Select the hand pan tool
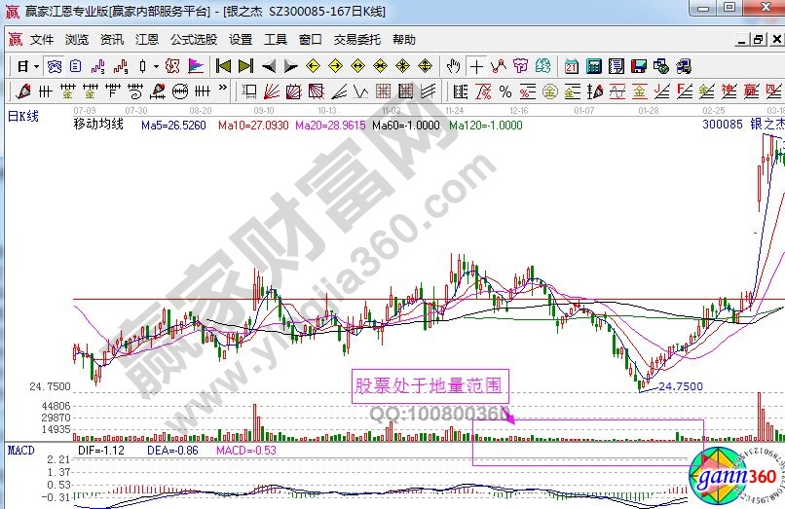Image resolution: width=785 pixels, height=509 pixels. tap(453, 67)
